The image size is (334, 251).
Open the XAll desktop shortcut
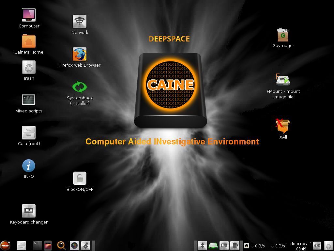click(283, 126)
